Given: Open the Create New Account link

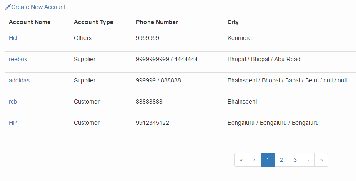Looking at the screenshot, I should (x=38, y=7).
